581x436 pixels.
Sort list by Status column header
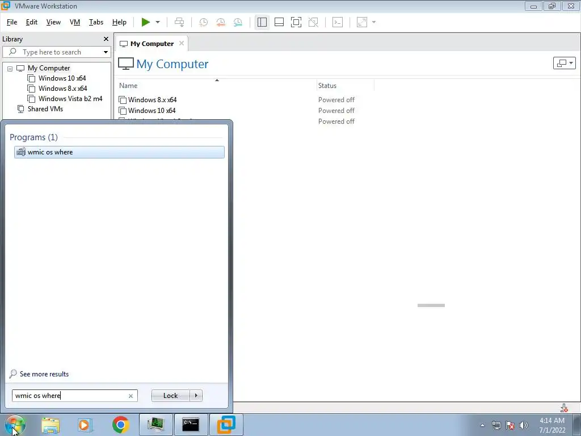pos(327,86)
